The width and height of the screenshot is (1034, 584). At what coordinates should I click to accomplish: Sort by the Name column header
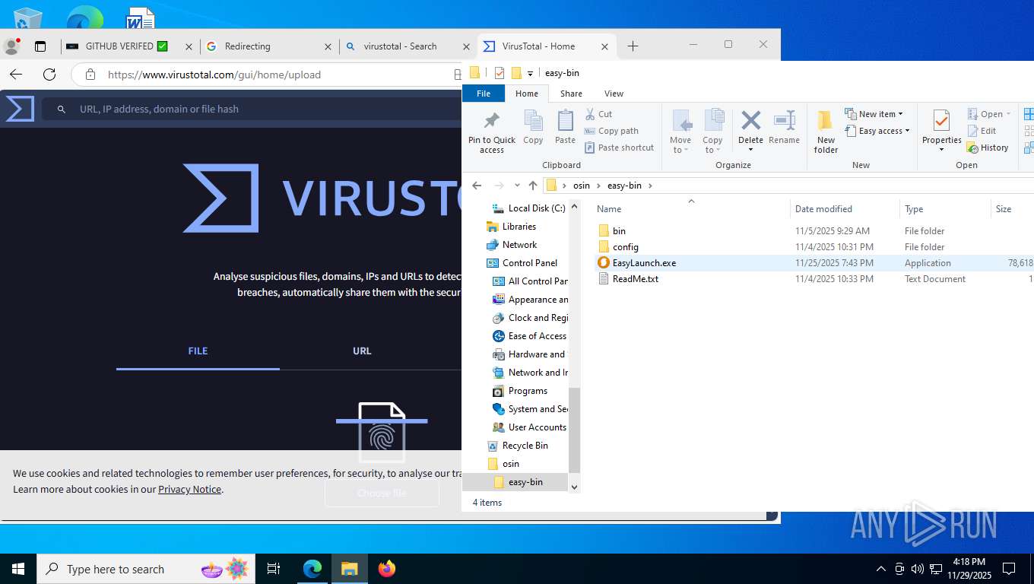(609, 209)
